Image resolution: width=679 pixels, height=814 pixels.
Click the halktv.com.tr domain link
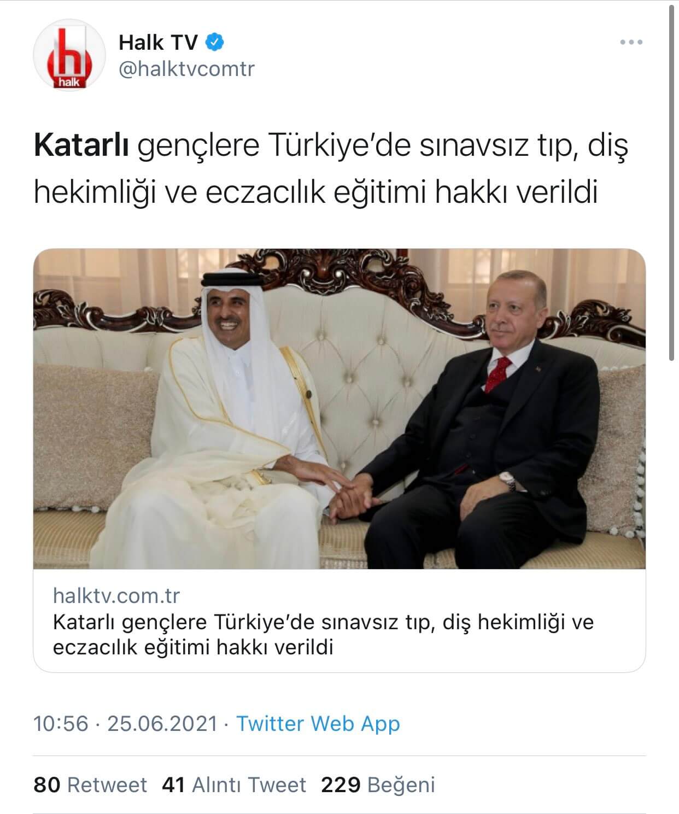pos(116,596)
